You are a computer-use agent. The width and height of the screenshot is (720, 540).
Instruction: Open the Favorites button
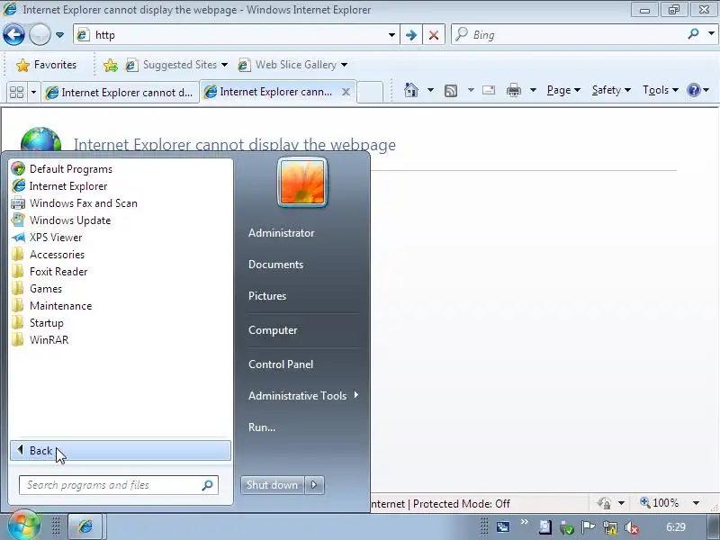point(47,65)
